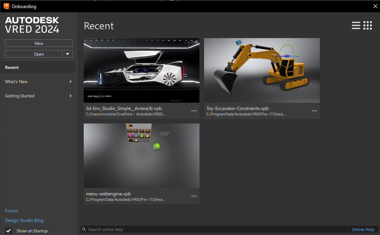380x235 pixels.
Task: Focus the Search online help field
Action: point(214,230)
